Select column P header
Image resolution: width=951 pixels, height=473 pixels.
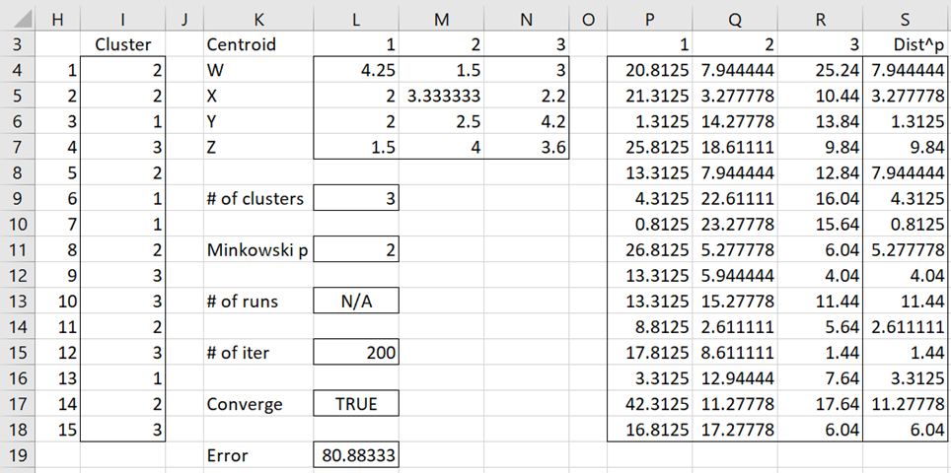point(649,16)
